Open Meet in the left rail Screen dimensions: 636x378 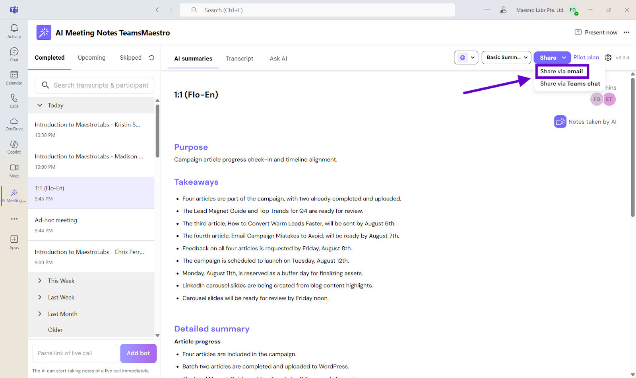coord(14,171)
